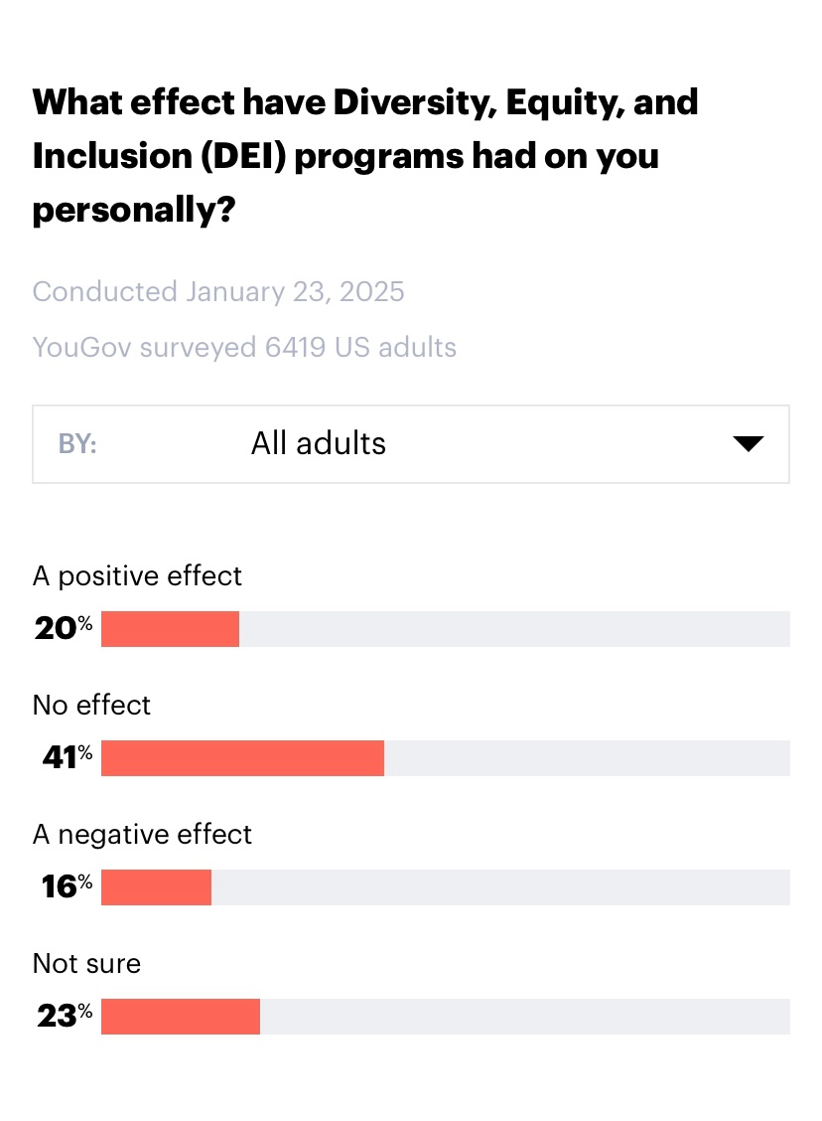This screenshot has width=822, height=1121.
Task: Select the "A negative effect" answer label
Action: click(142, 834)
